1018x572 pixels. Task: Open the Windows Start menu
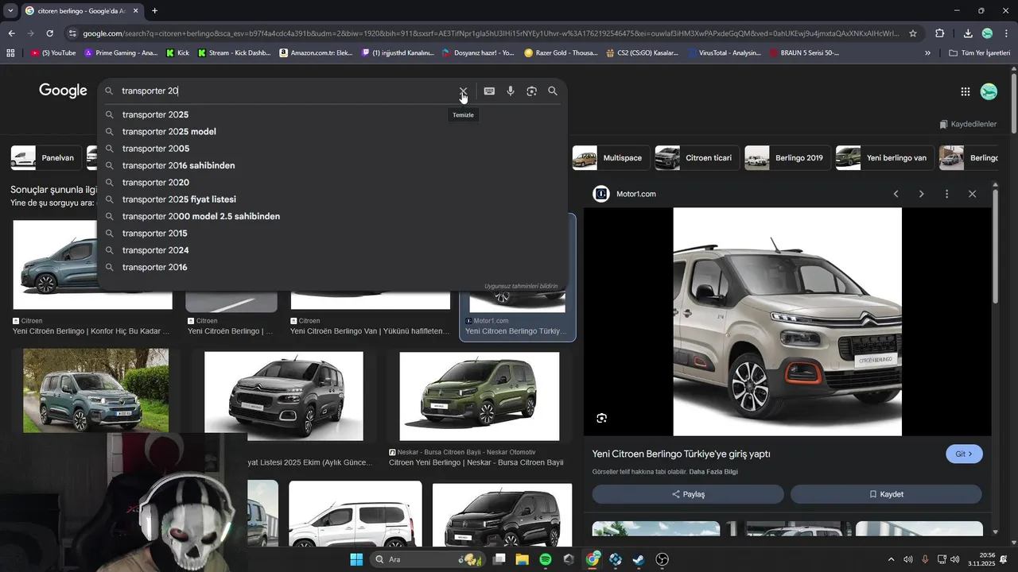click(x=356, y=559)
